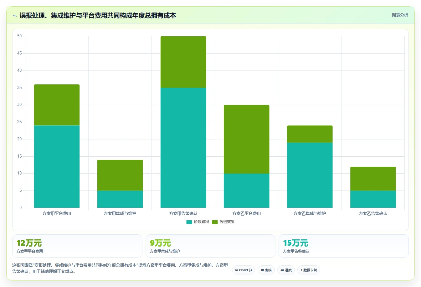Click the 改进效果 legend label

click(227, 222)
